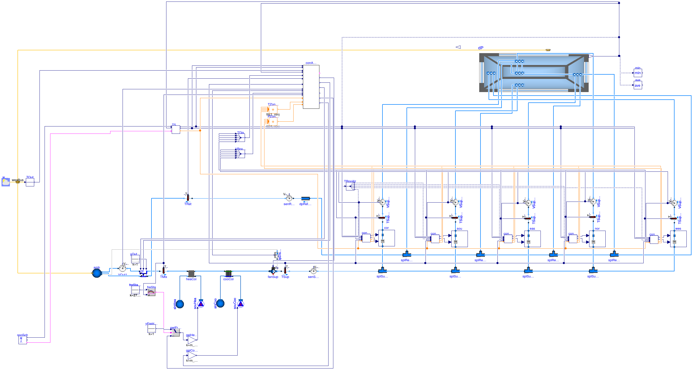Click the building floor plan model
This screenshot has width=693, height=370.
[534, 73]
